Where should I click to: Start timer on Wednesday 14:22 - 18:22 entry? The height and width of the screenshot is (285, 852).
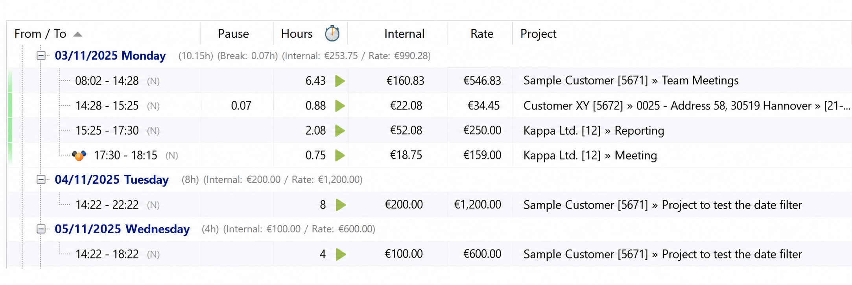[341, 254]
